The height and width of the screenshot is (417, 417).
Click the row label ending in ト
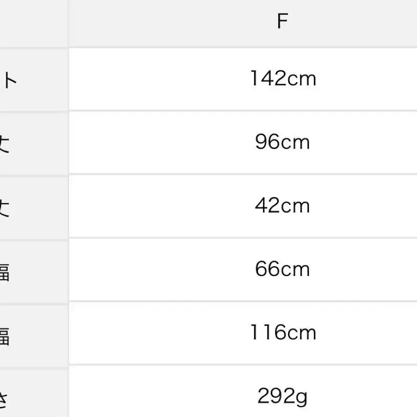click(10, 80)
